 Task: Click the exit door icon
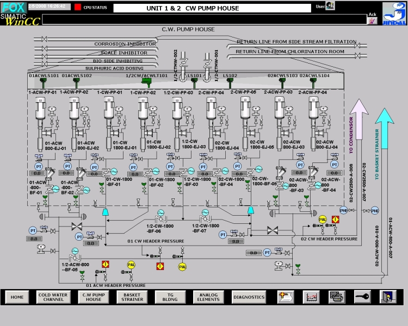(388, 297)
